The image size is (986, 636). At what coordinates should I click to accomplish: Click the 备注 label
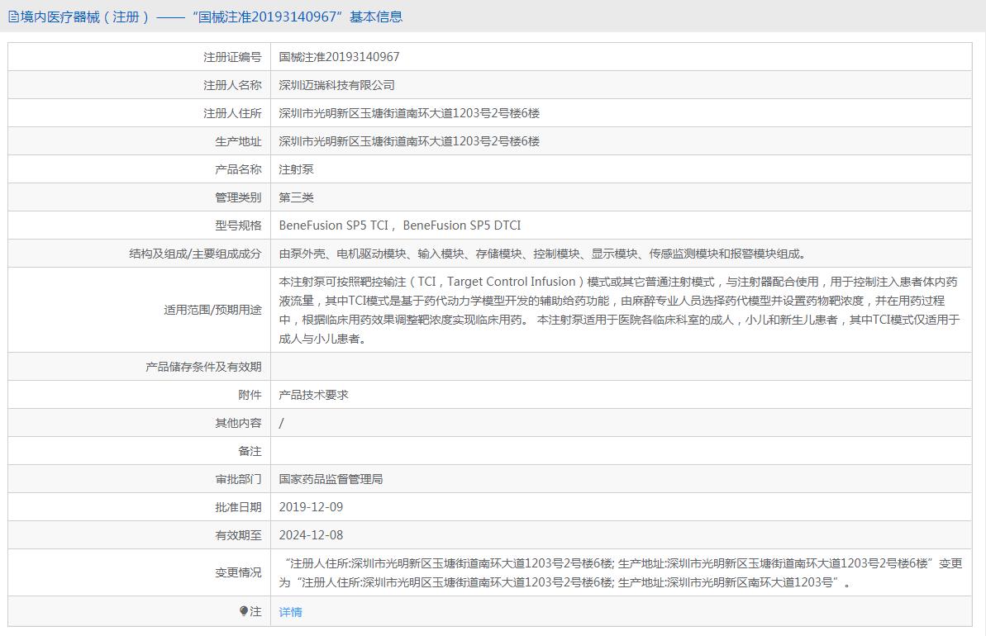coord(250,451)
